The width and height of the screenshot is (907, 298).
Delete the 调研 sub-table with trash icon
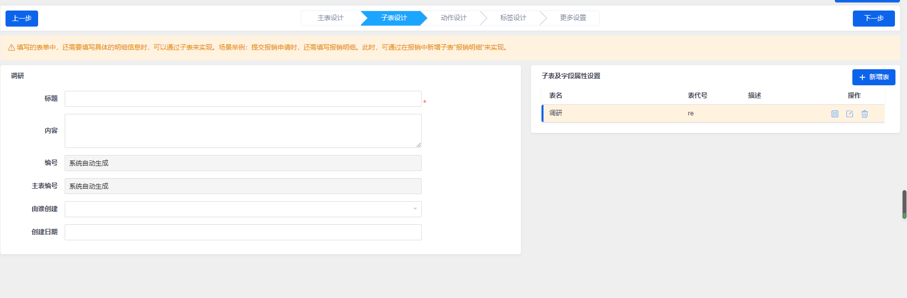pyautogui.click(x=864, y=114)
